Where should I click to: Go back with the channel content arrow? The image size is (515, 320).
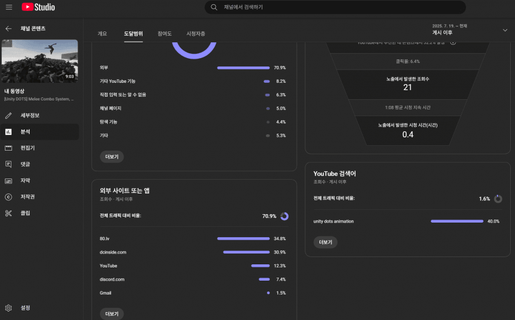8,28
